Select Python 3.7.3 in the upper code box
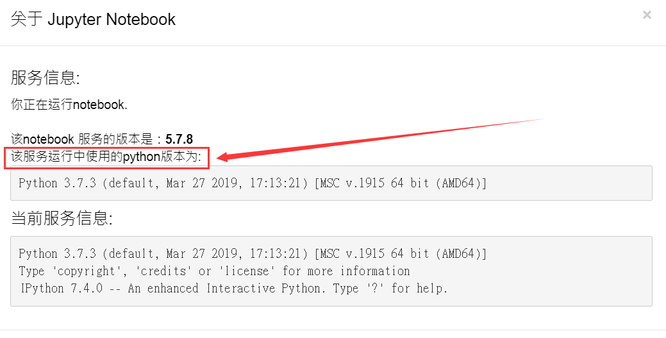666x338 pixels. pyautogui.click(x=57, y=183)
